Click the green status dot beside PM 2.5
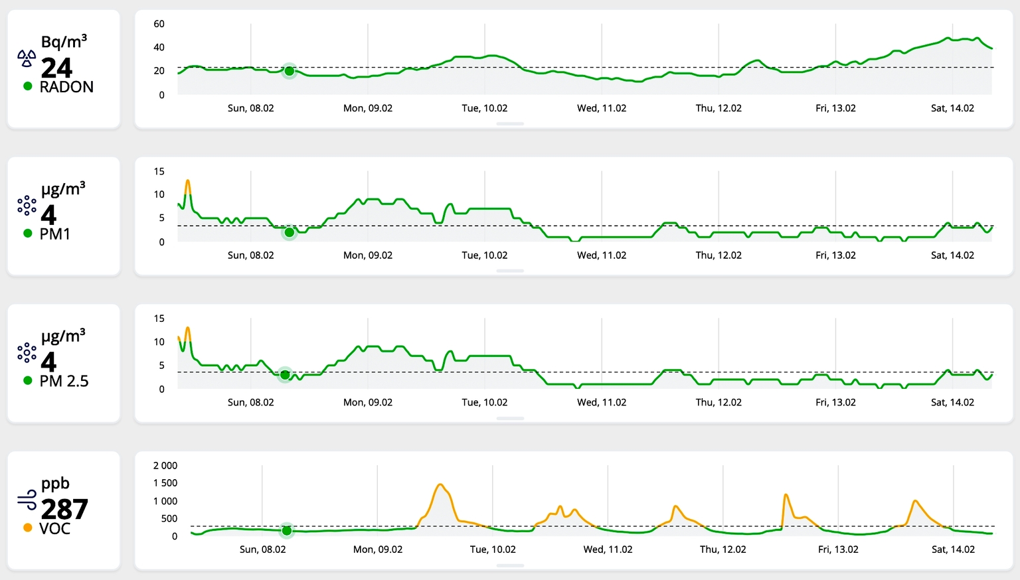Image resolution: width=1020 pixels, height=580 pixels. pos(28,381)
